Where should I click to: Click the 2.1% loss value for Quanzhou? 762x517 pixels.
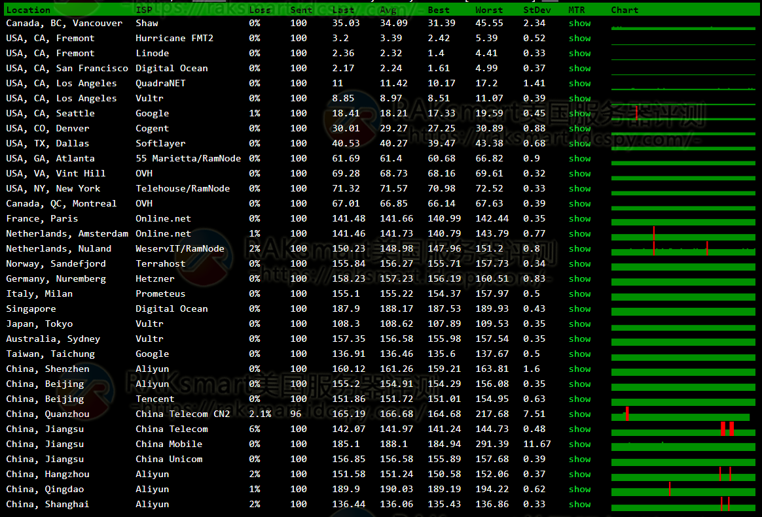tap(260, 414)
